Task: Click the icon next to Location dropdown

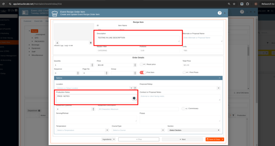Action: click(x=135, y=88)
